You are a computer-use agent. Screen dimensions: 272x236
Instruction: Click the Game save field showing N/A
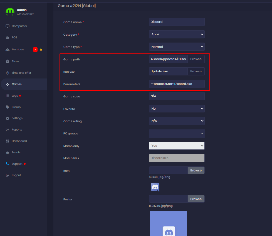(x=177, y=96)
